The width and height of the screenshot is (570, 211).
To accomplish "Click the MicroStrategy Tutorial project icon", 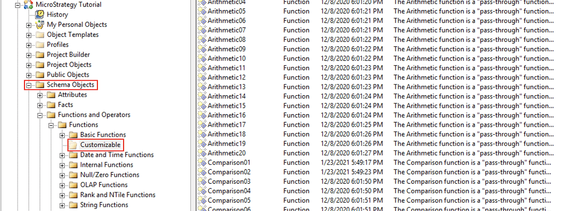I will (x=29, y=5).
